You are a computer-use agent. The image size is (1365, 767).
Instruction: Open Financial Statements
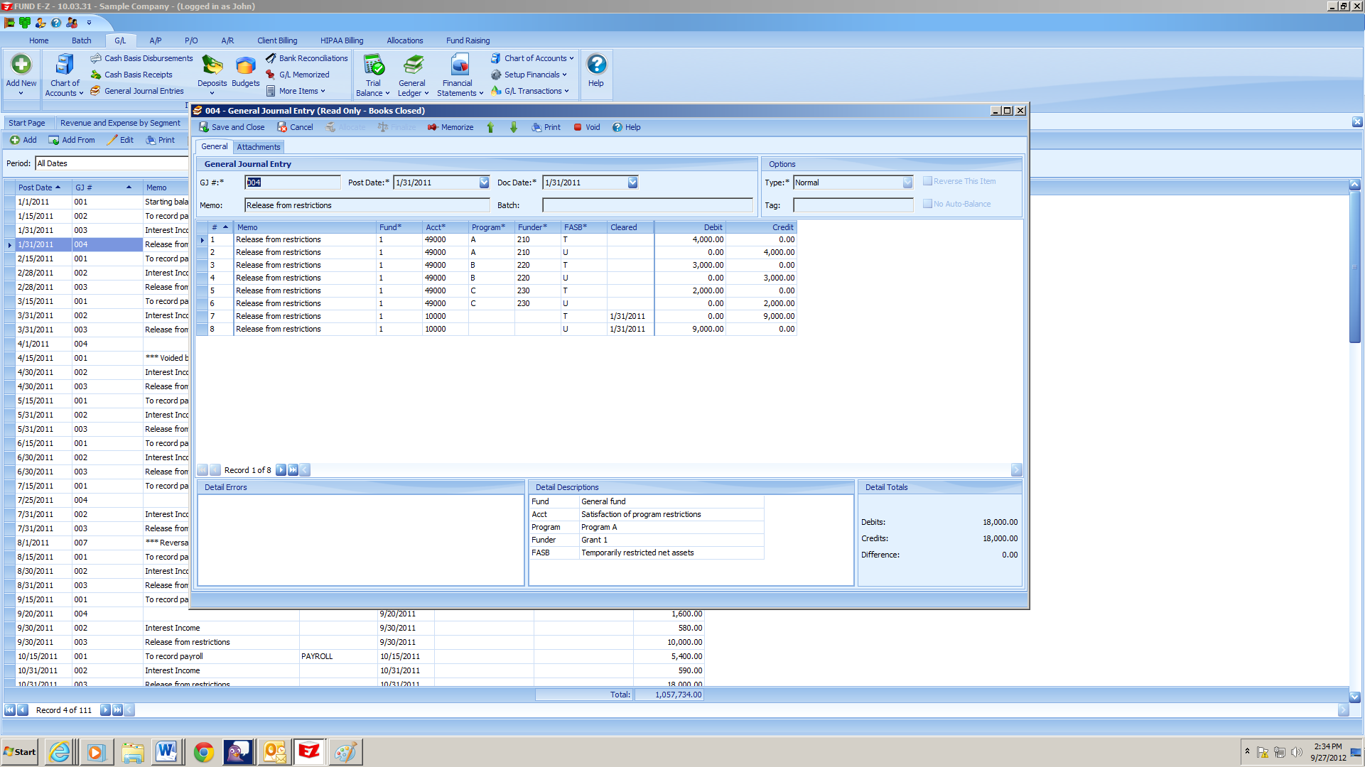pos(458,75)
